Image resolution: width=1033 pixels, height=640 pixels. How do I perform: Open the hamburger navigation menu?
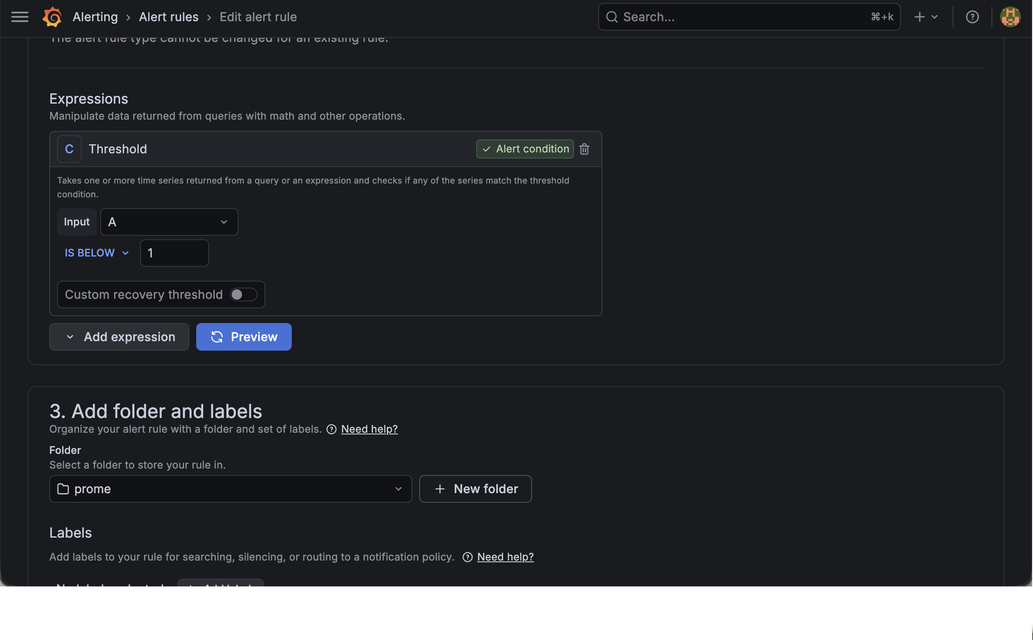point(20,17)
